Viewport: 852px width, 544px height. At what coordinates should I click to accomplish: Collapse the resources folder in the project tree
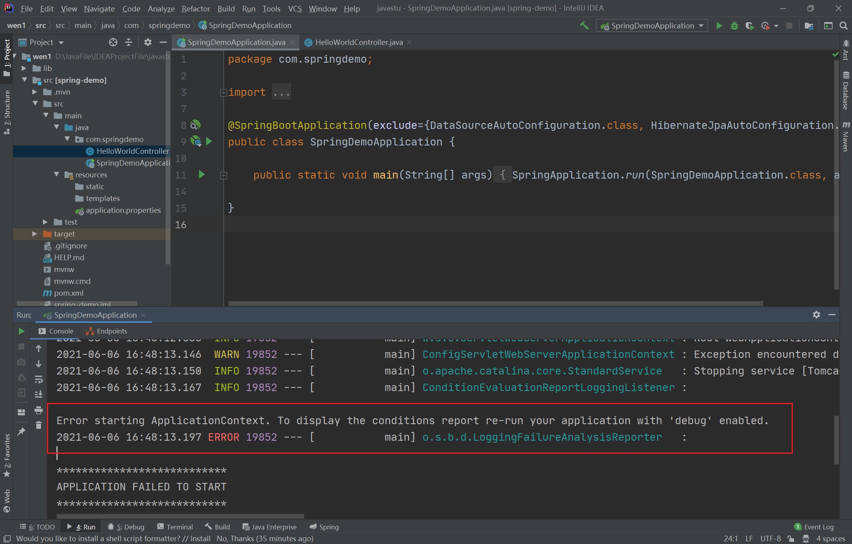(56, 175)
